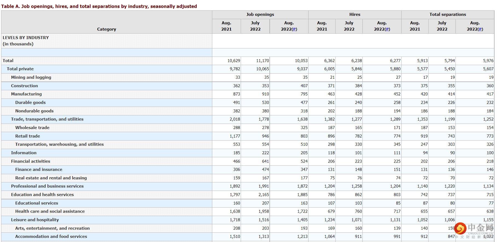Click the 6,362 hires value in Total row

[x=330, y=61]
